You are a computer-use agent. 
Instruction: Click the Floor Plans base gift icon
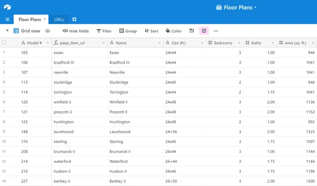(219, 7)
